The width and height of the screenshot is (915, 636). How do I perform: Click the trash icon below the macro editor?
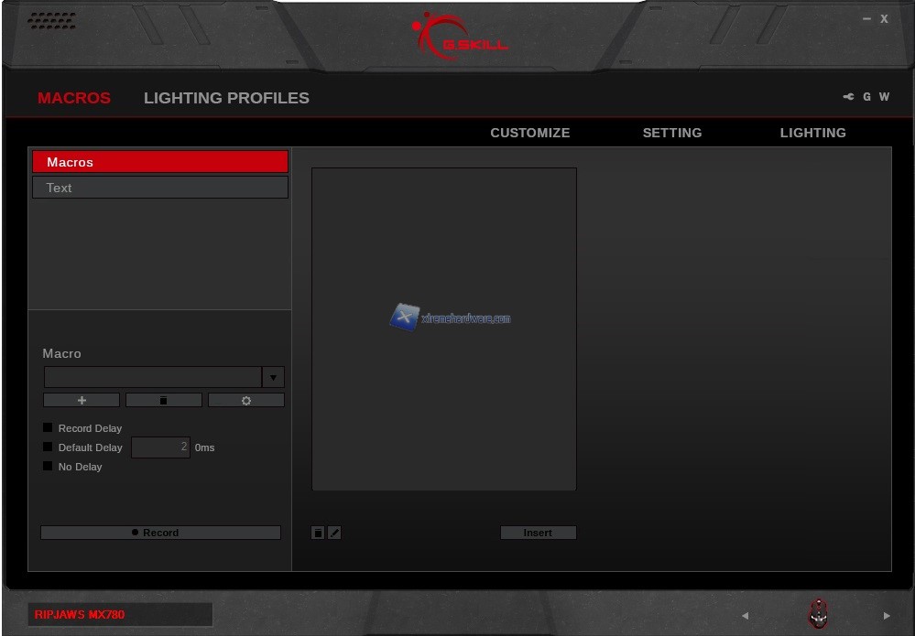click(x=318, y=533)
